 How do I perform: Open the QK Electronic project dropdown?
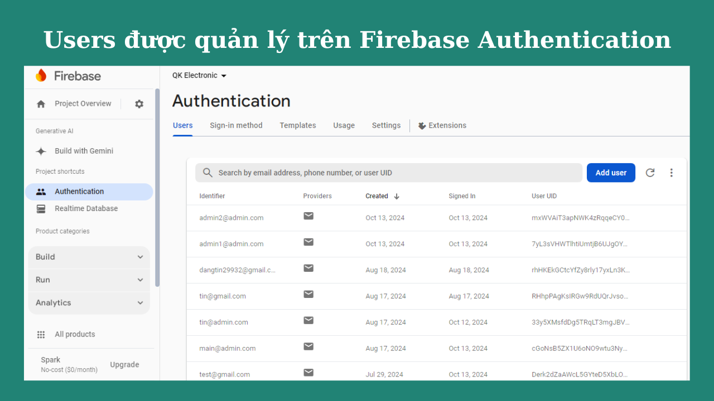tap(199, 76)
